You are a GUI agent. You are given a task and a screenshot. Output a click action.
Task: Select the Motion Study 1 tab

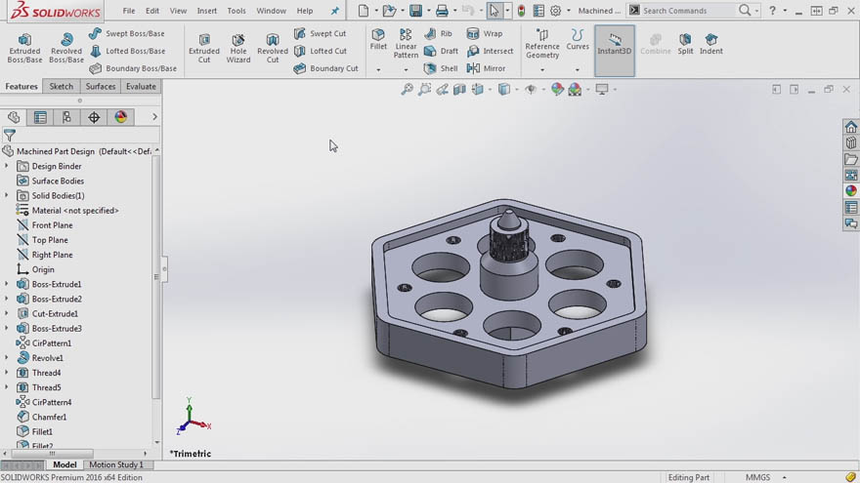click(x=116, y=464)
